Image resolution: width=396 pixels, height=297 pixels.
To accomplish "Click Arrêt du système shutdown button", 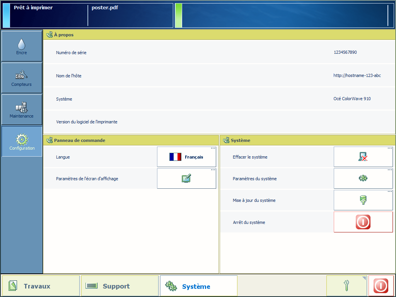I will (363, 222).
